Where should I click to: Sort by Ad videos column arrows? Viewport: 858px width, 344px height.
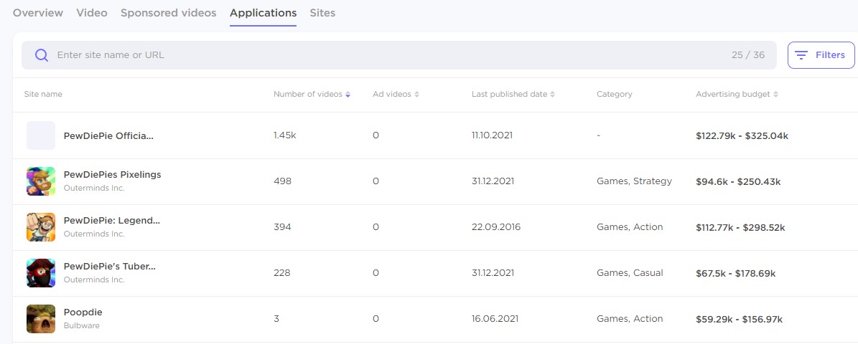click(x=416, y=95)
